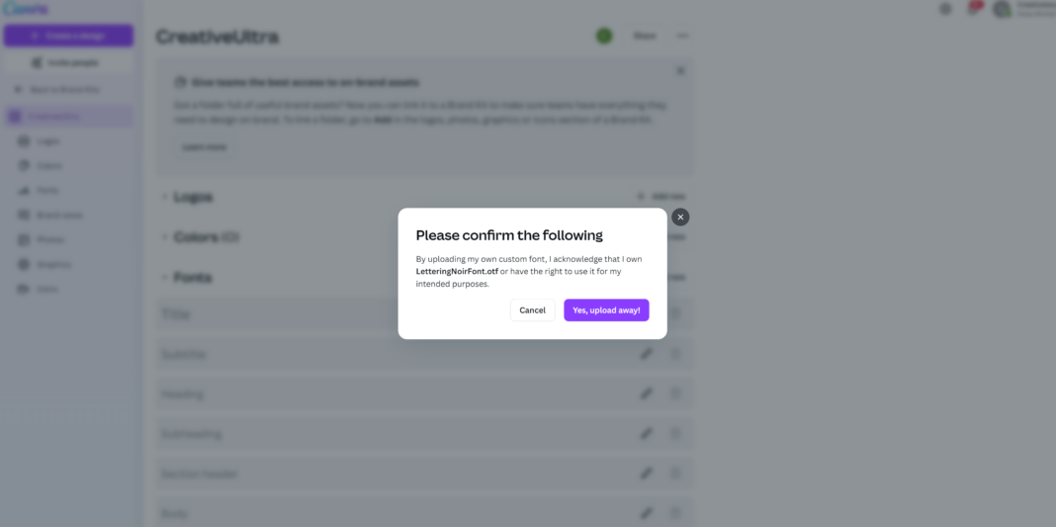Edit the Heading font style

click(x=646, y=394)
